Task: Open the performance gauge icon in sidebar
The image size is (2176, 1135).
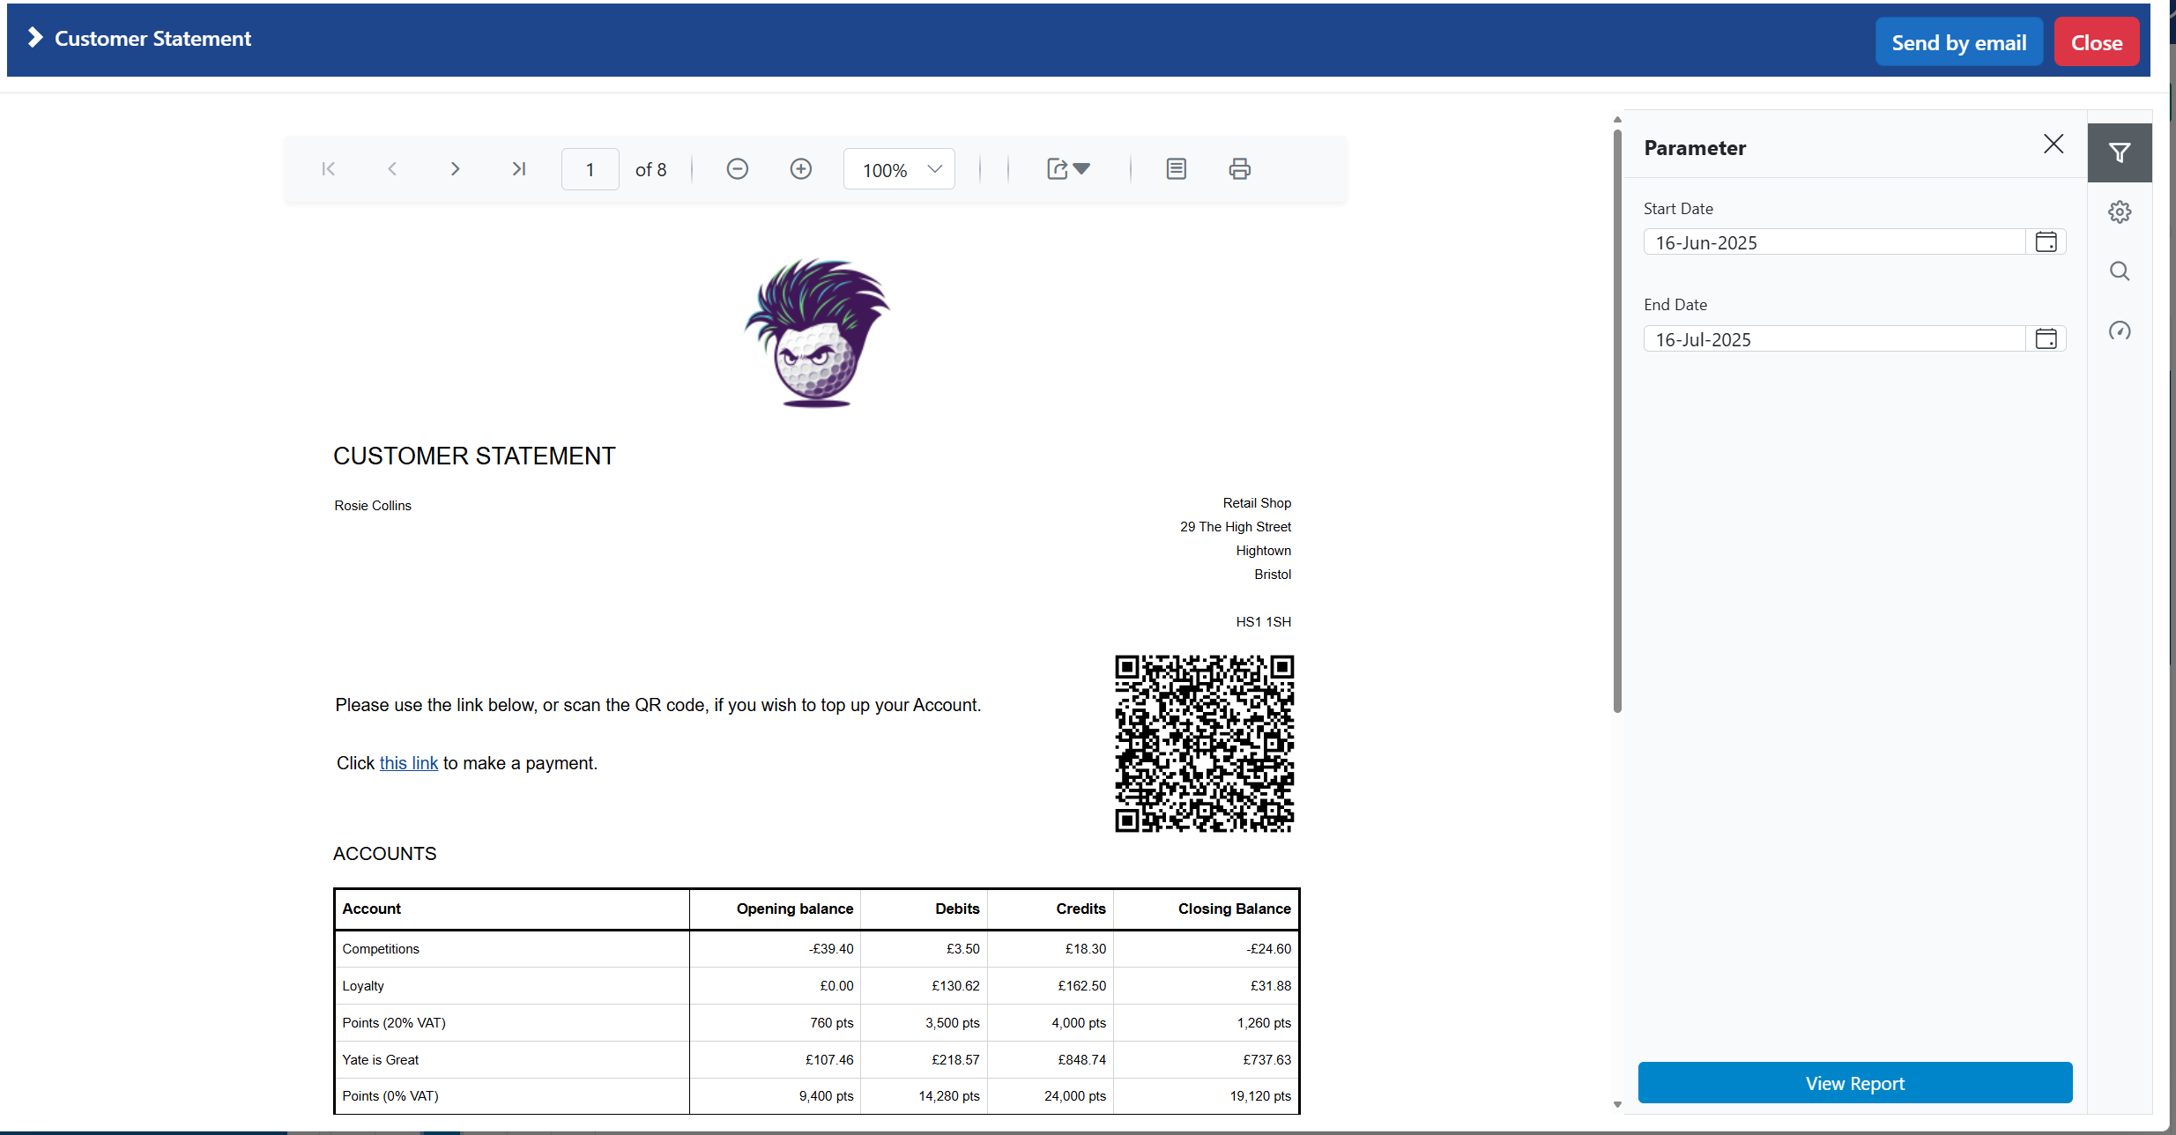Action: coord(2120,331)
